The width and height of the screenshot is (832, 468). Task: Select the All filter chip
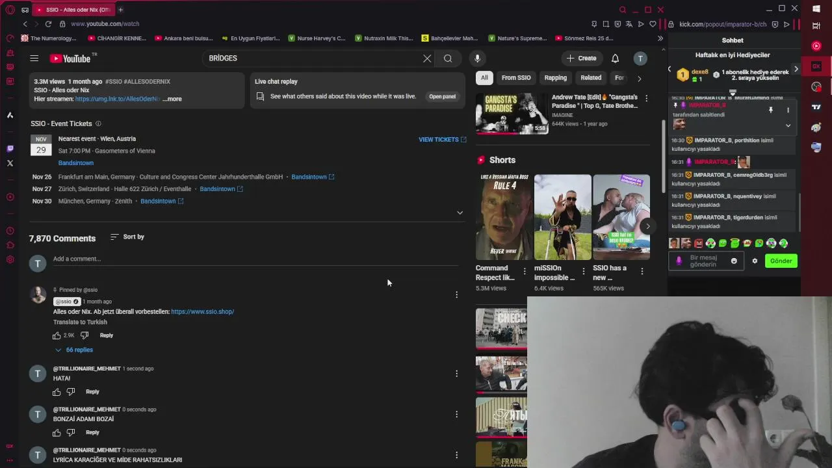(x=484, y=78)
